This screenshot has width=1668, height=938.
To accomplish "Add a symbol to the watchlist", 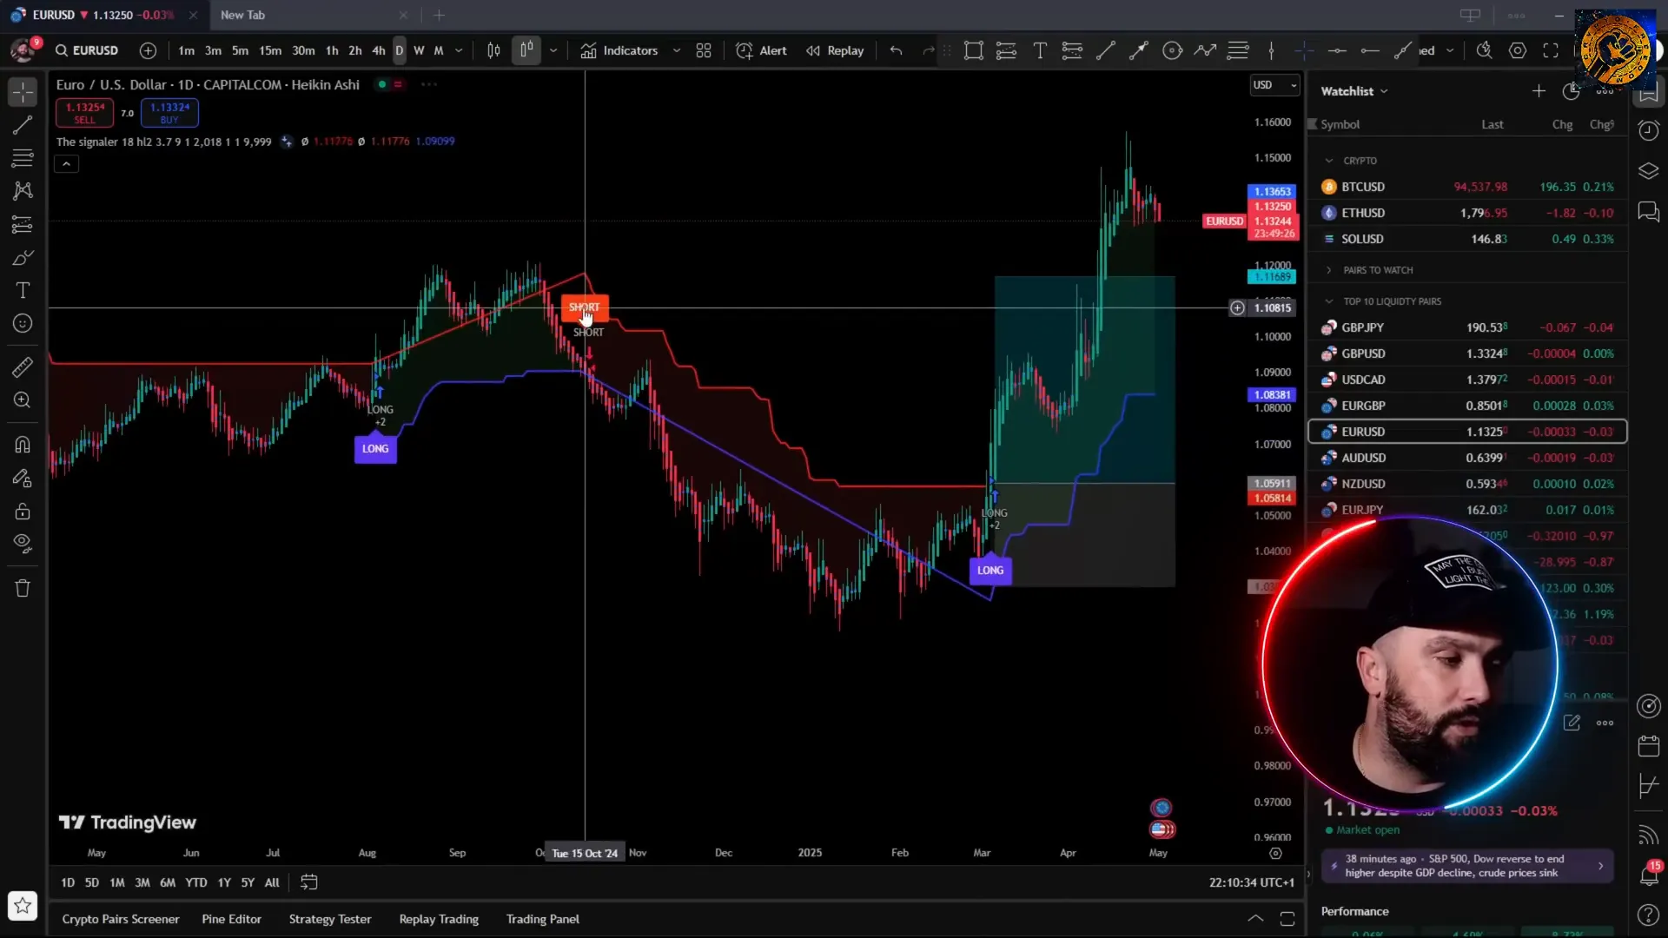I will coord(1539,91).
